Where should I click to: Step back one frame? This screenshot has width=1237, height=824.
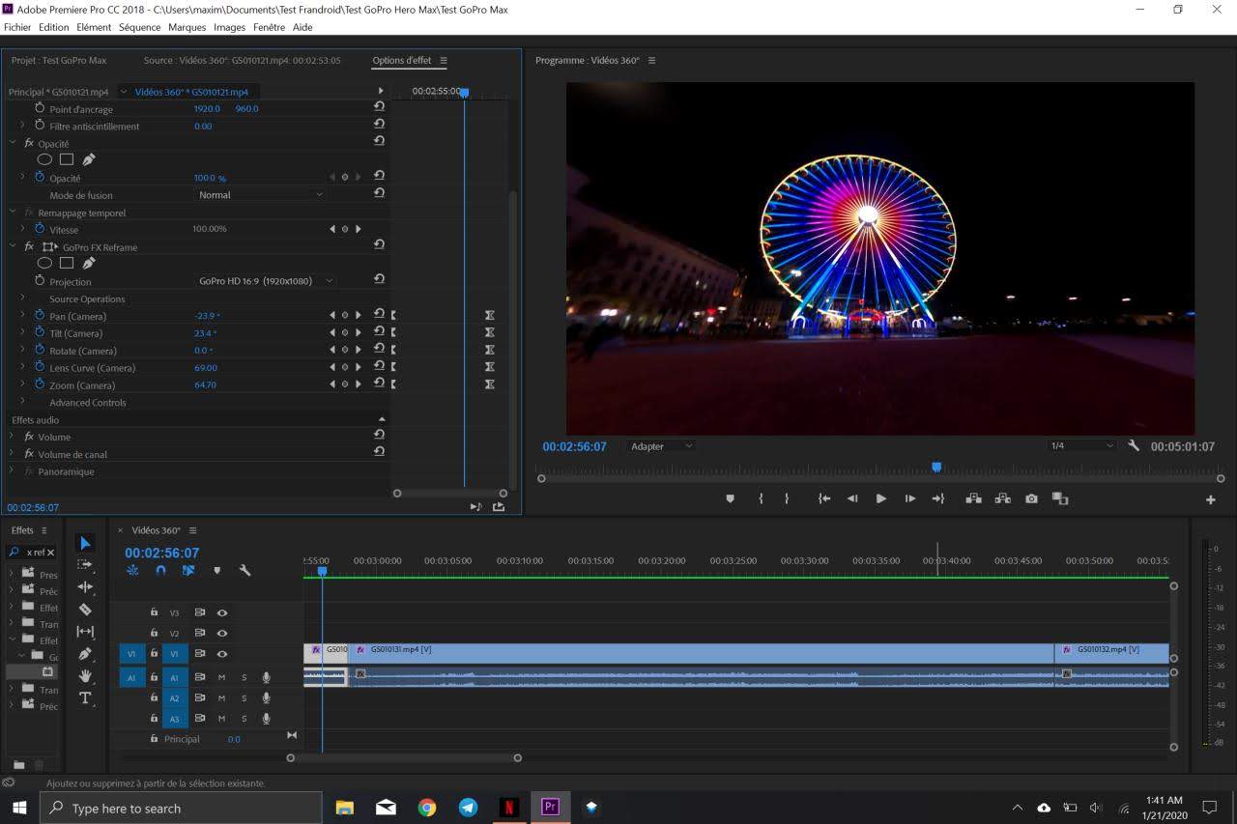[852, 498]
